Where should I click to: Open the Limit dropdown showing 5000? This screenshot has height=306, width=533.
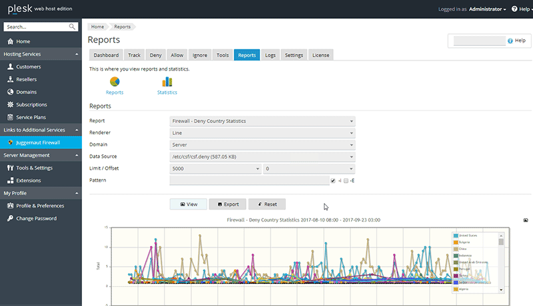(x=215, y=168)
